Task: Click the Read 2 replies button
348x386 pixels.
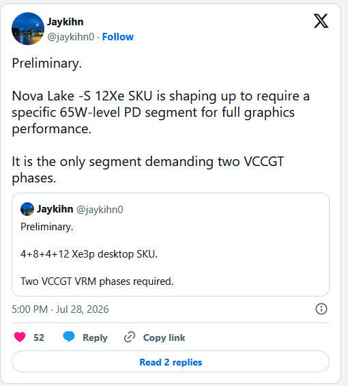Action: click(171, 362)
